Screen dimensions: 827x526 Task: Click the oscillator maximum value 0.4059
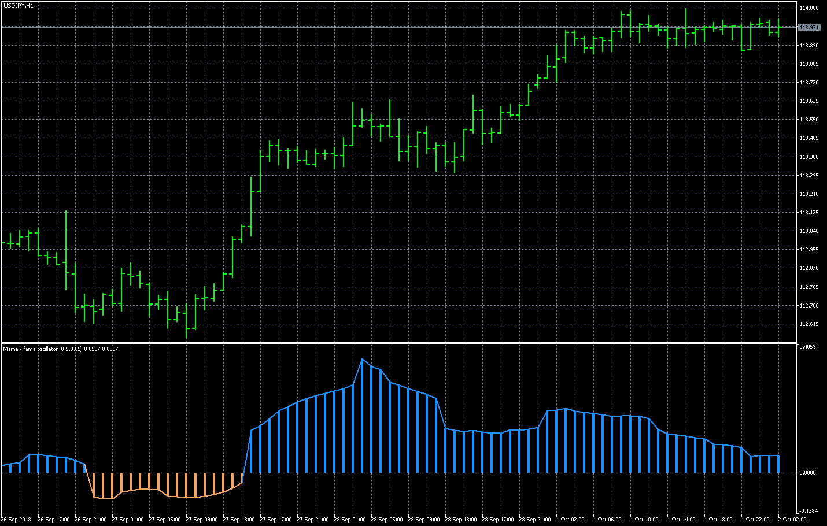click(807, 347)
